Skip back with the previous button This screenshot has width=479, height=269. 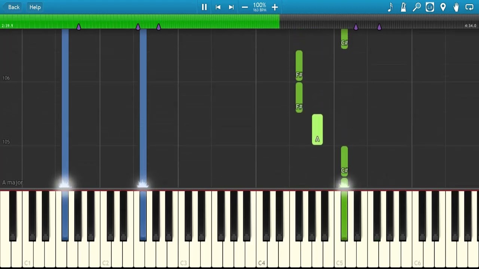pos(218,7)
